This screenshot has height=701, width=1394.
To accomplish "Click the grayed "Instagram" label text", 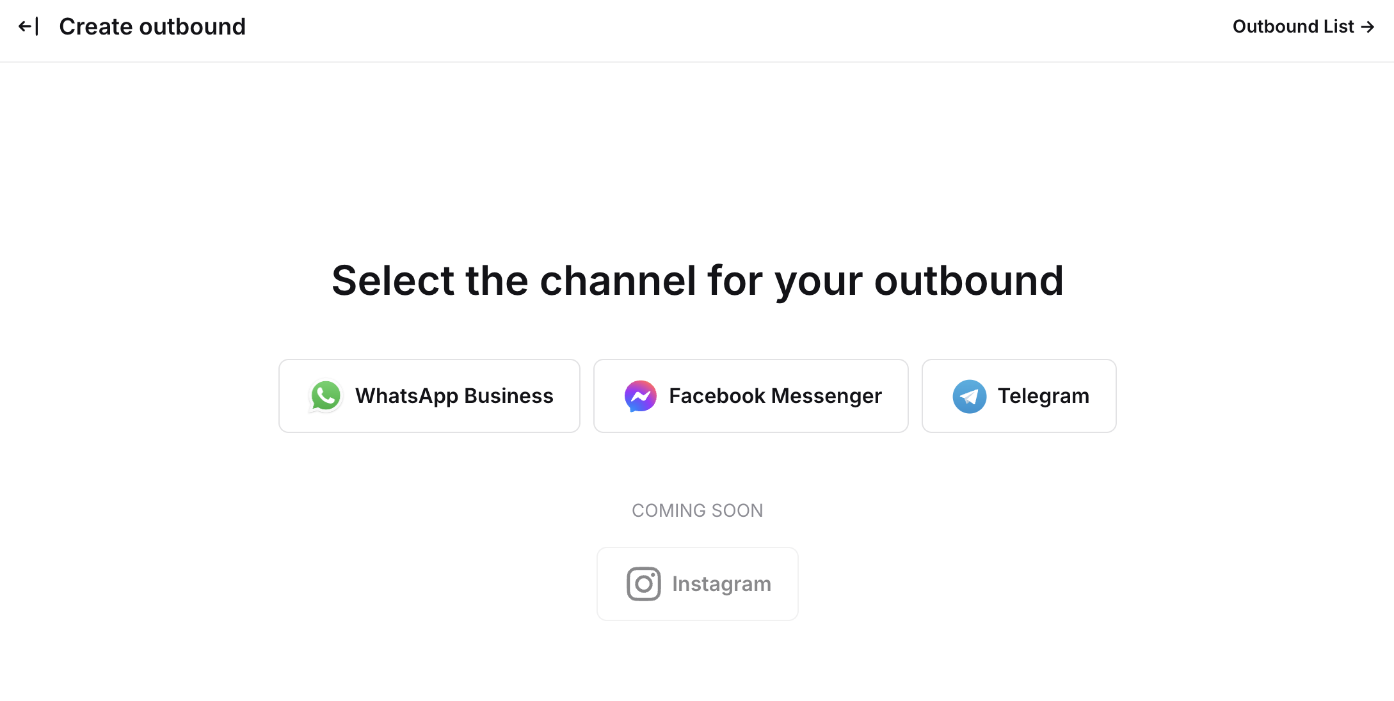I will pos(721,584).
